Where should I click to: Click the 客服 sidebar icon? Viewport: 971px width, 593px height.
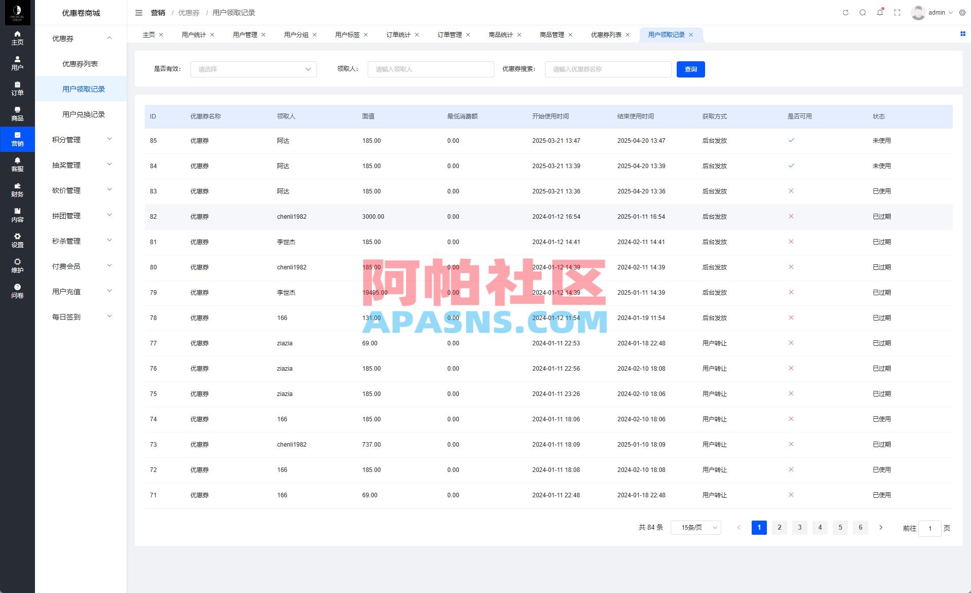coord(17,165)
